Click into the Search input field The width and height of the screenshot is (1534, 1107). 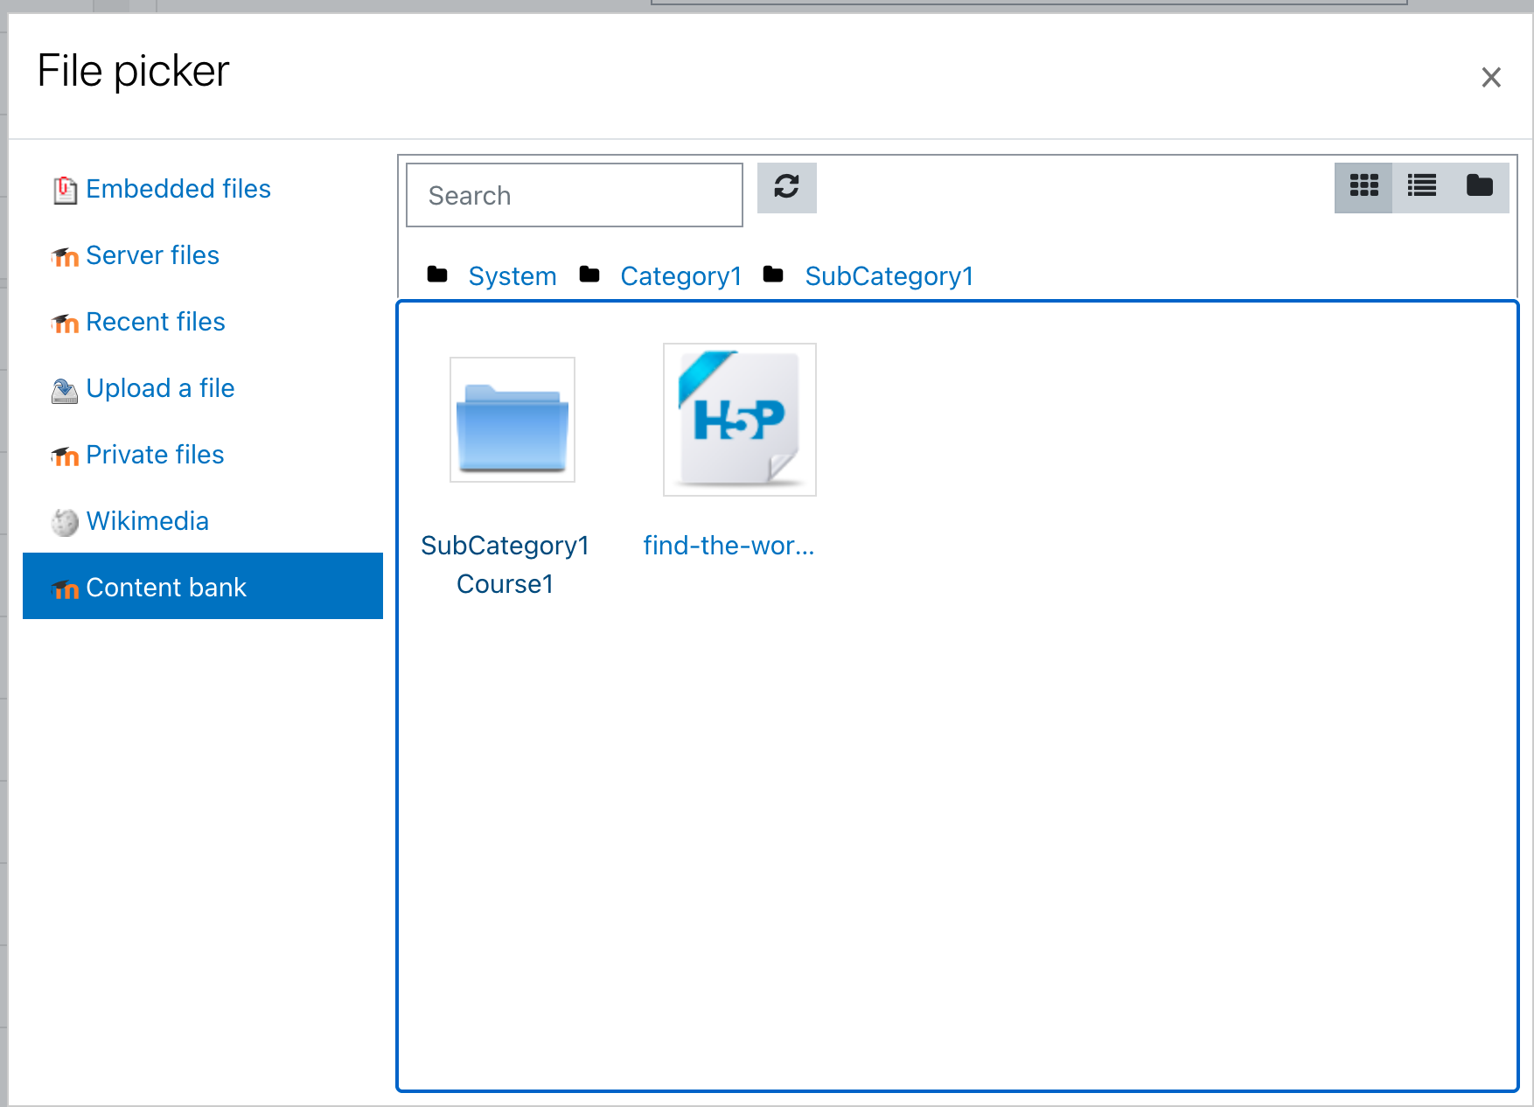(575, 195)
